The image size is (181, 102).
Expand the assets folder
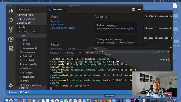click(21, 44)
